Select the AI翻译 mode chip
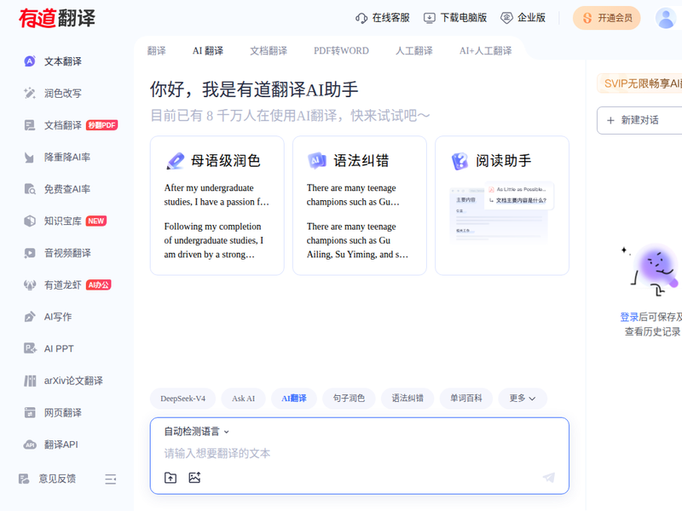 tap(294, 399)
